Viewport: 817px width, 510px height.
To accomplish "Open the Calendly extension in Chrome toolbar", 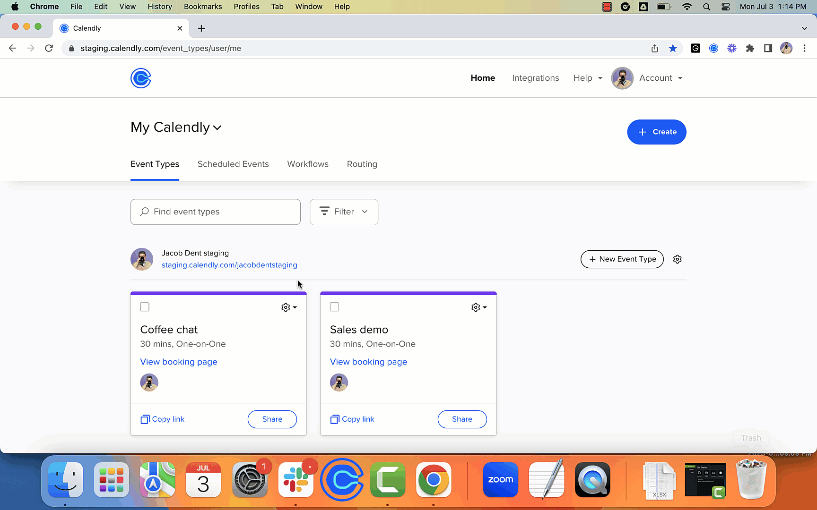I will pyautogui.click(x=714, y=48).
